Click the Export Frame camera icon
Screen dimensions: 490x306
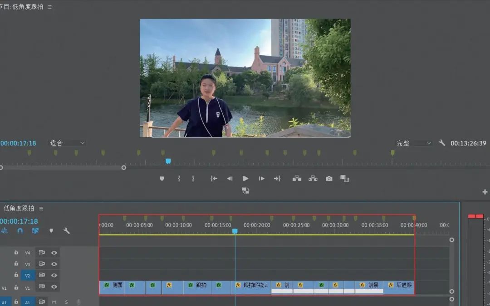[329, 178]
